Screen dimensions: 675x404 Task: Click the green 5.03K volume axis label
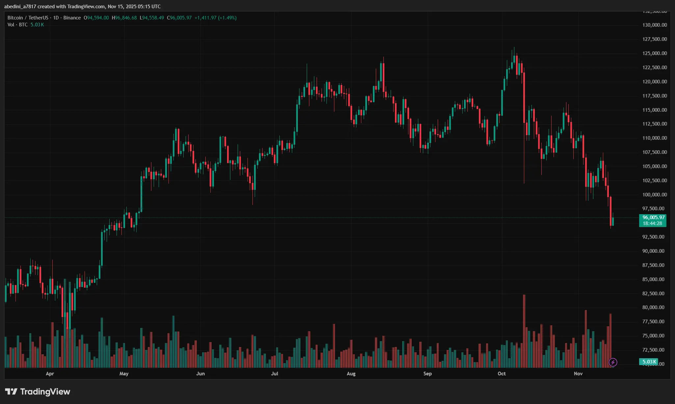(649, 362)
